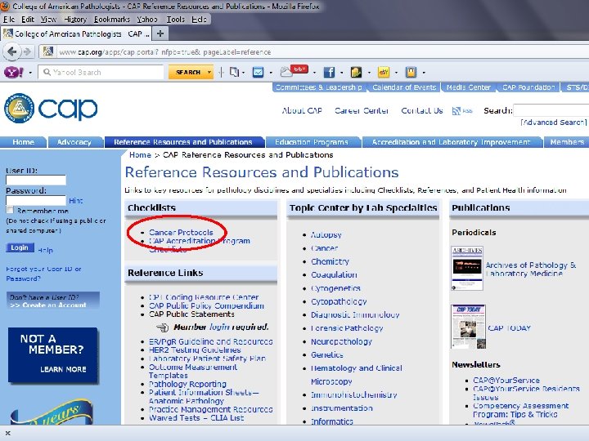Image resolution: width=589 pixels, height=441 pixels.
Task: Open the HER2 Testing Guidelines link
Action: coord(195,350)
